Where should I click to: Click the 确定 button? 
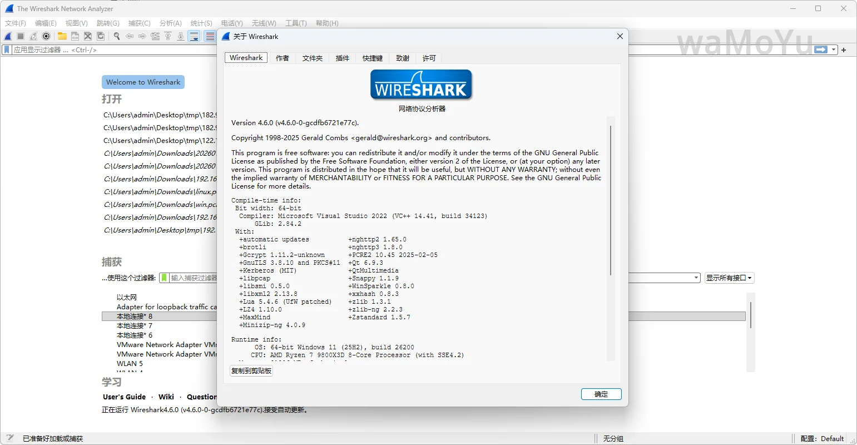601,394
